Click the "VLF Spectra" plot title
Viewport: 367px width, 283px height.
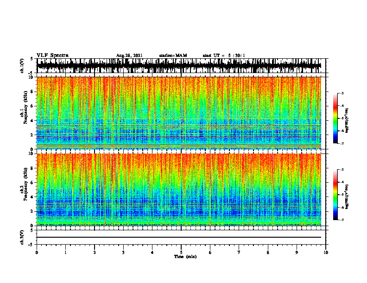(52, 55)
